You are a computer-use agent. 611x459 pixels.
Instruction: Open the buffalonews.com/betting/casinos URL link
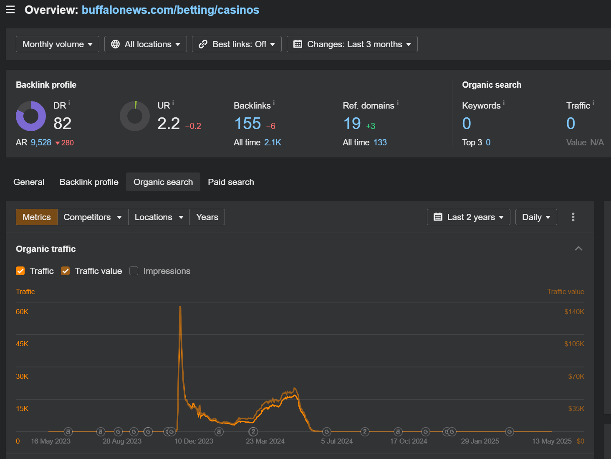point(170,10)
